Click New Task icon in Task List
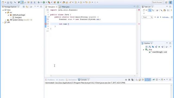Screen dimensions: 174x98 coord(144,10)
